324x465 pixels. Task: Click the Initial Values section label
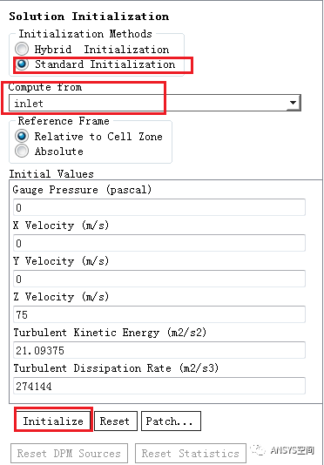coord(51,174)
